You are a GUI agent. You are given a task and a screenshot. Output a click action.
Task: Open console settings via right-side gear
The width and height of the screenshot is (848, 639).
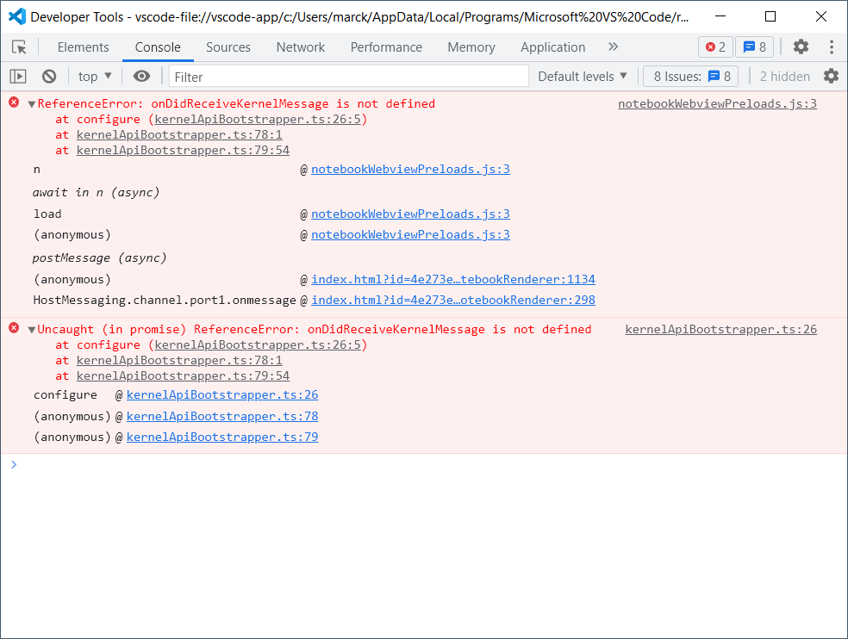point(830,76)
